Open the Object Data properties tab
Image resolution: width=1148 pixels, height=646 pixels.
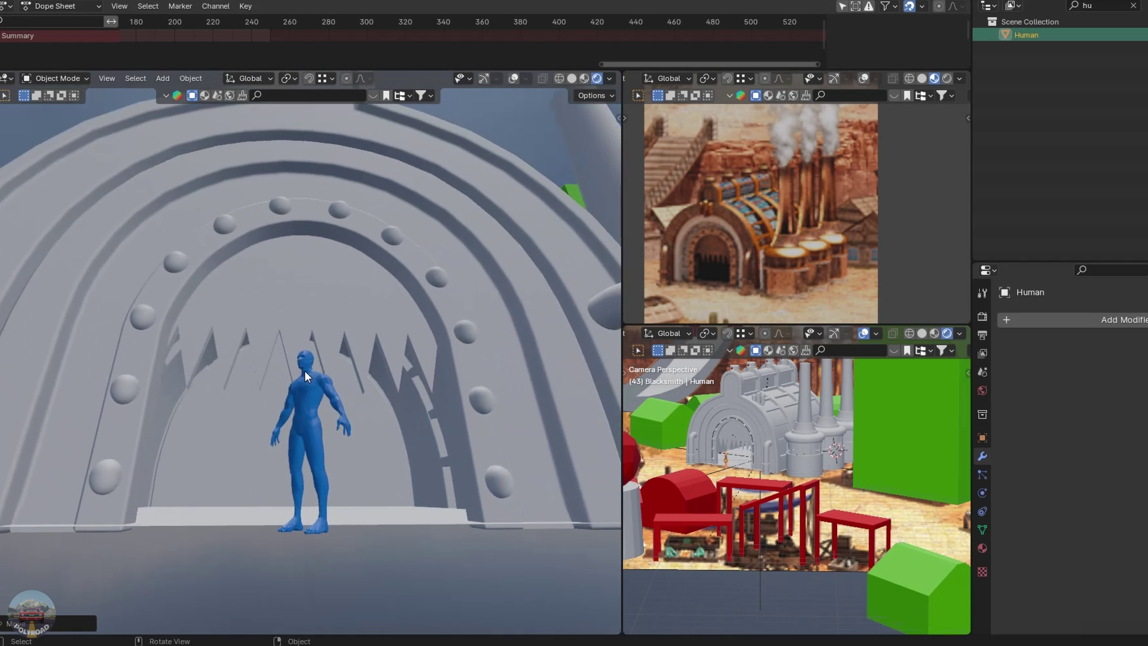[x=982, y=530]
